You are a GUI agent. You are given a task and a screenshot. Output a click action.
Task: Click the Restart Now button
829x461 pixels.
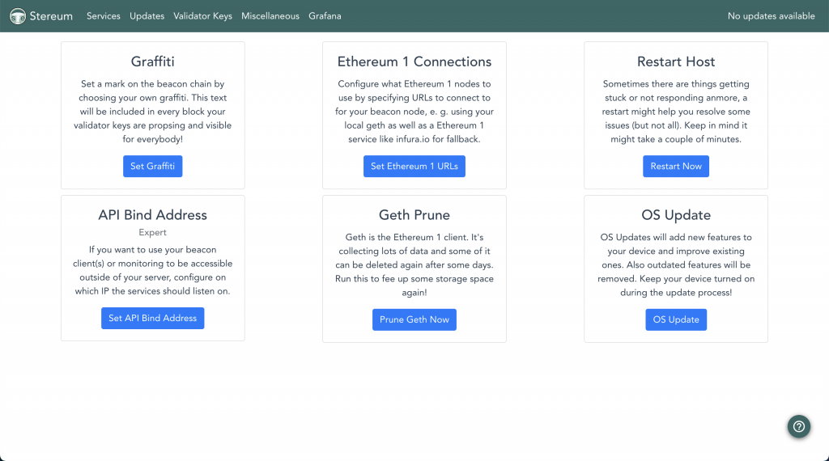pos(676,167)
